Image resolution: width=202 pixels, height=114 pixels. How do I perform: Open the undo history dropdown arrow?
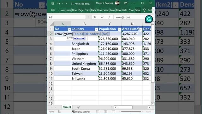pyautogui.click(x=62, y=3)
